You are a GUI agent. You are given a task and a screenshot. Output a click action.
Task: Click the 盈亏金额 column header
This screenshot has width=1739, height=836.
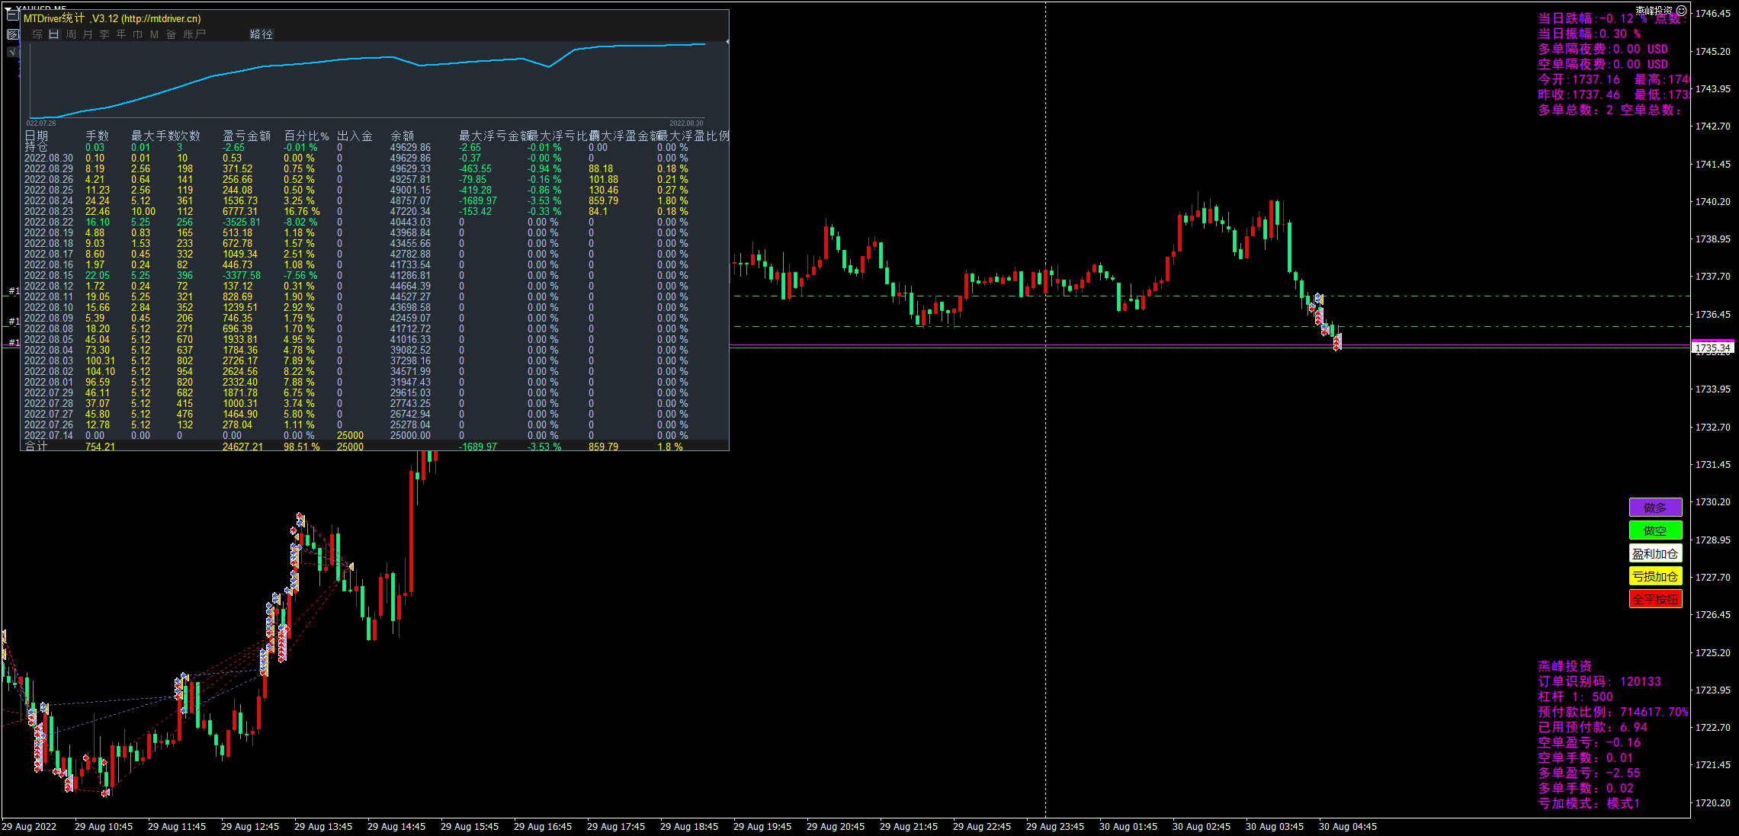[246, 136]
